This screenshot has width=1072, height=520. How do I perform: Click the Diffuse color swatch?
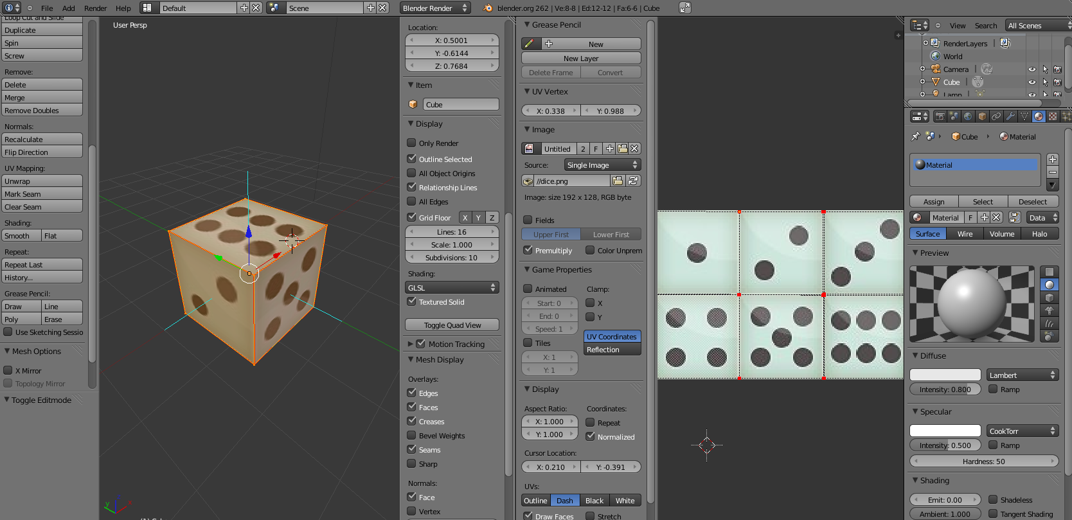(945, 375)
